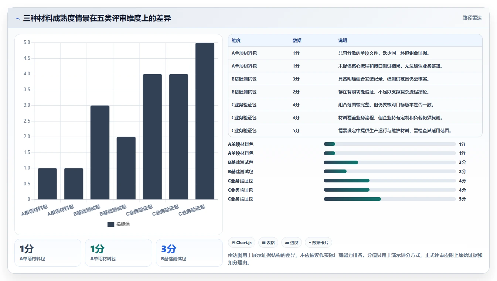Click row text 具备明确组合安装记录，但测试范围仍需核实。
The width and height of the screenshot is (497, 281).
384,79
